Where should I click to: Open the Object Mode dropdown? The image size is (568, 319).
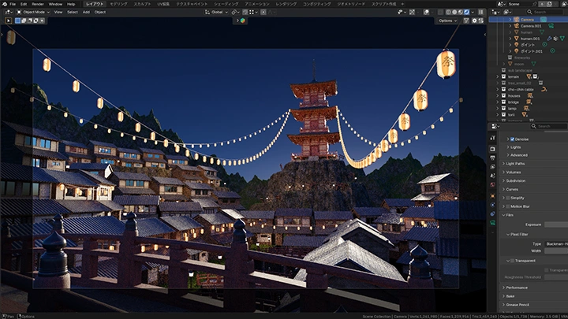(x=33, y=12)
